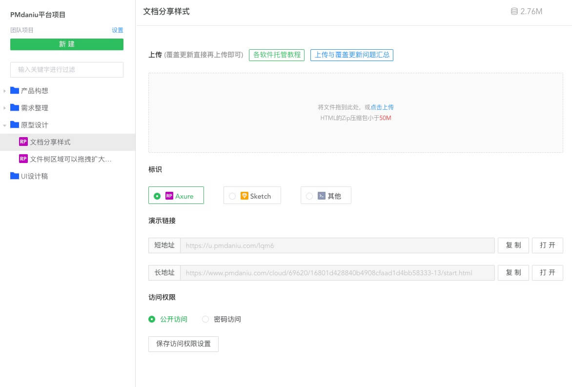This screenshot has width=572, height=387.
Task: Click the Axure RP icon in 标识 options
Action: point(169,196)
